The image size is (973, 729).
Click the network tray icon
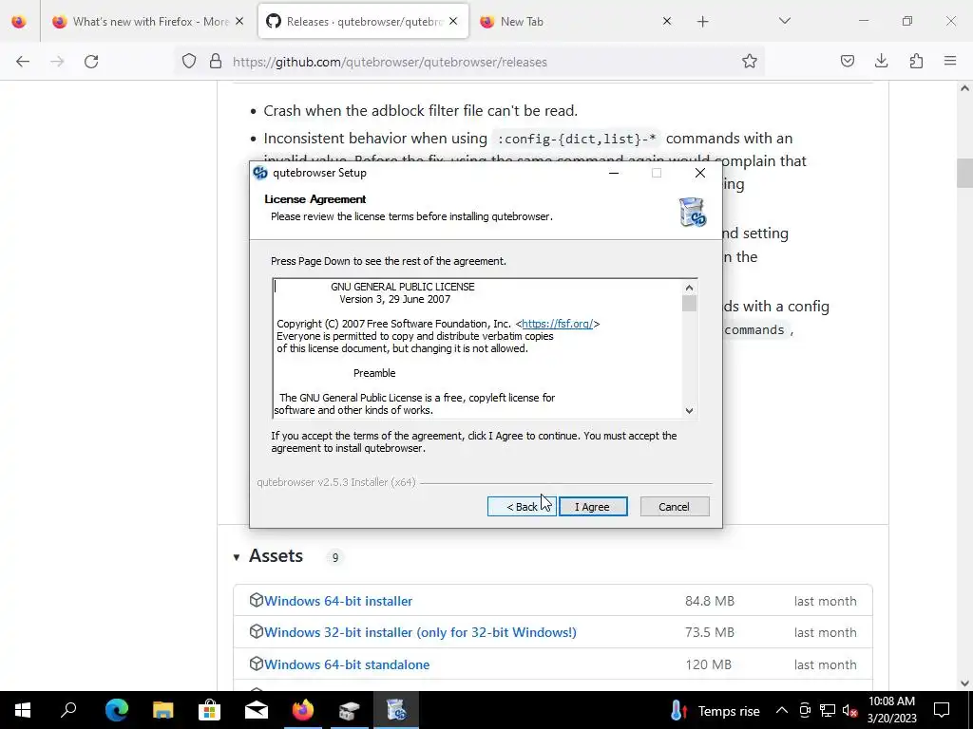click(x=828, y=710)
